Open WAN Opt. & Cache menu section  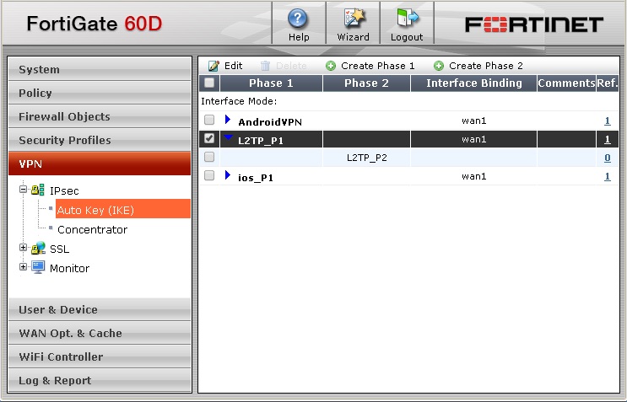100,333
